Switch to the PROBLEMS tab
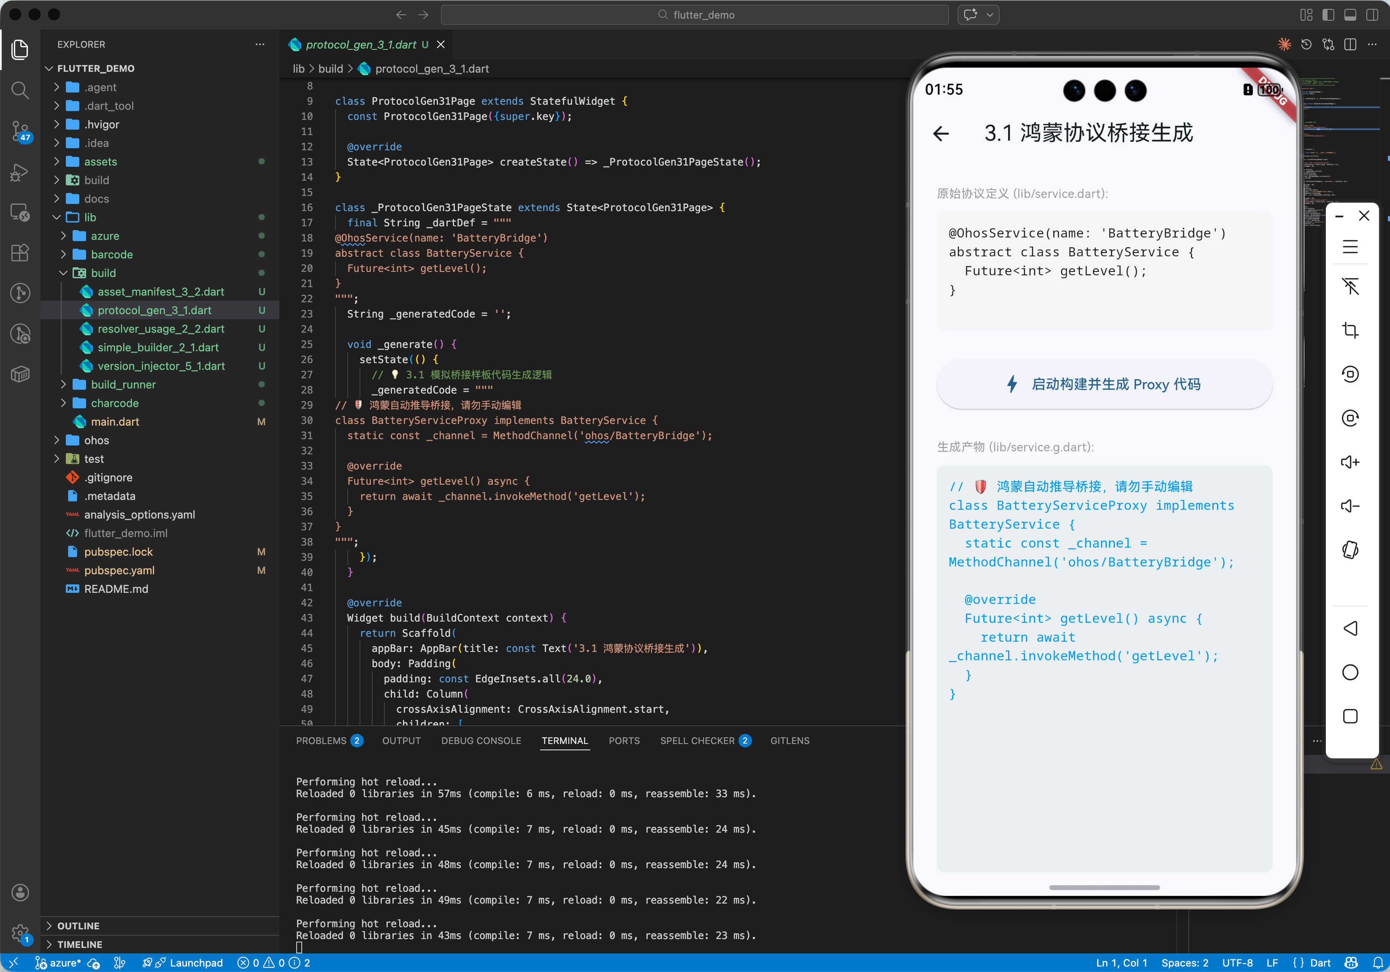 point(321,740)
